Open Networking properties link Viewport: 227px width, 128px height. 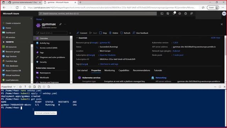pyautogui.click(x=161, y=78)
